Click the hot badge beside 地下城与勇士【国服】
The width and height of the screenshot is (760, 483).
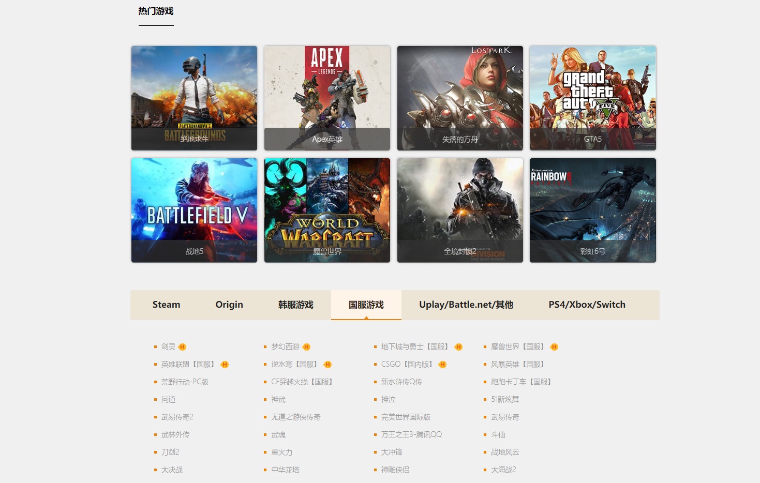coord(458,347)
